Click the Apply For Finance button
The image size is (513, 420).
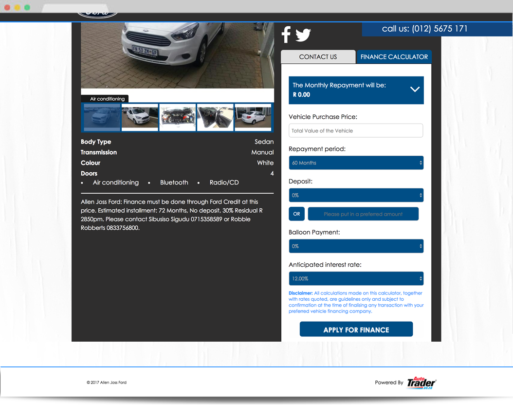pyautogui.click(x=356, y=329)
